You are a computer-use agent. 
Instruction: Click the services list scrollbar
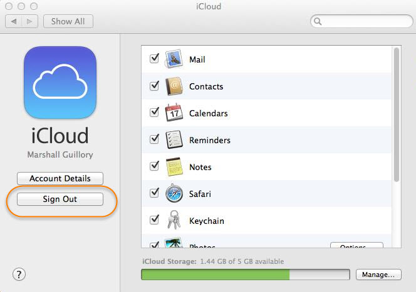point(397,114)
